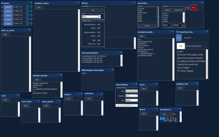The image size is (219, 137).
Task: Enable the Command Debug (slow) checkbox
Action: point(186,46)
